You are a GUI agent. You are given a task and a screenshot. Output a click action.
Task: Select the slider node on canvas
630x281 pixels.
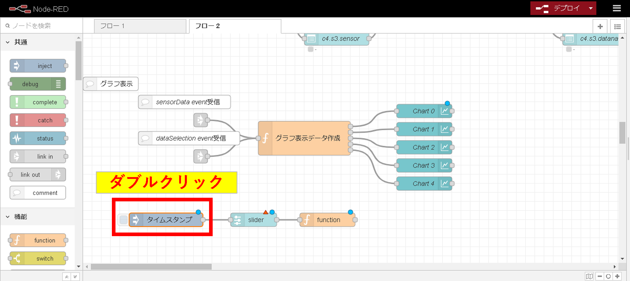[x=254, y=220]
